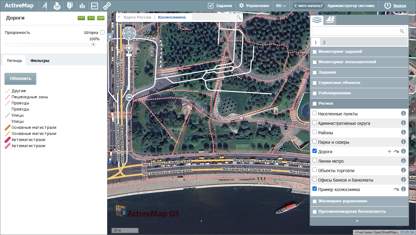416x235 pixels.
Task: Zoom out with the minus button
Action: coord(129,97)
